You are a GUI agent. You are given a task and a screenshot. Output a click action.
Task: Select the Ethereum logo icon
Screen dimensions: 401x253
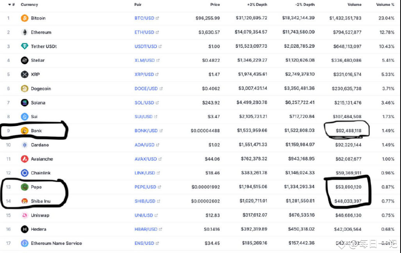[x=25, y=32]
